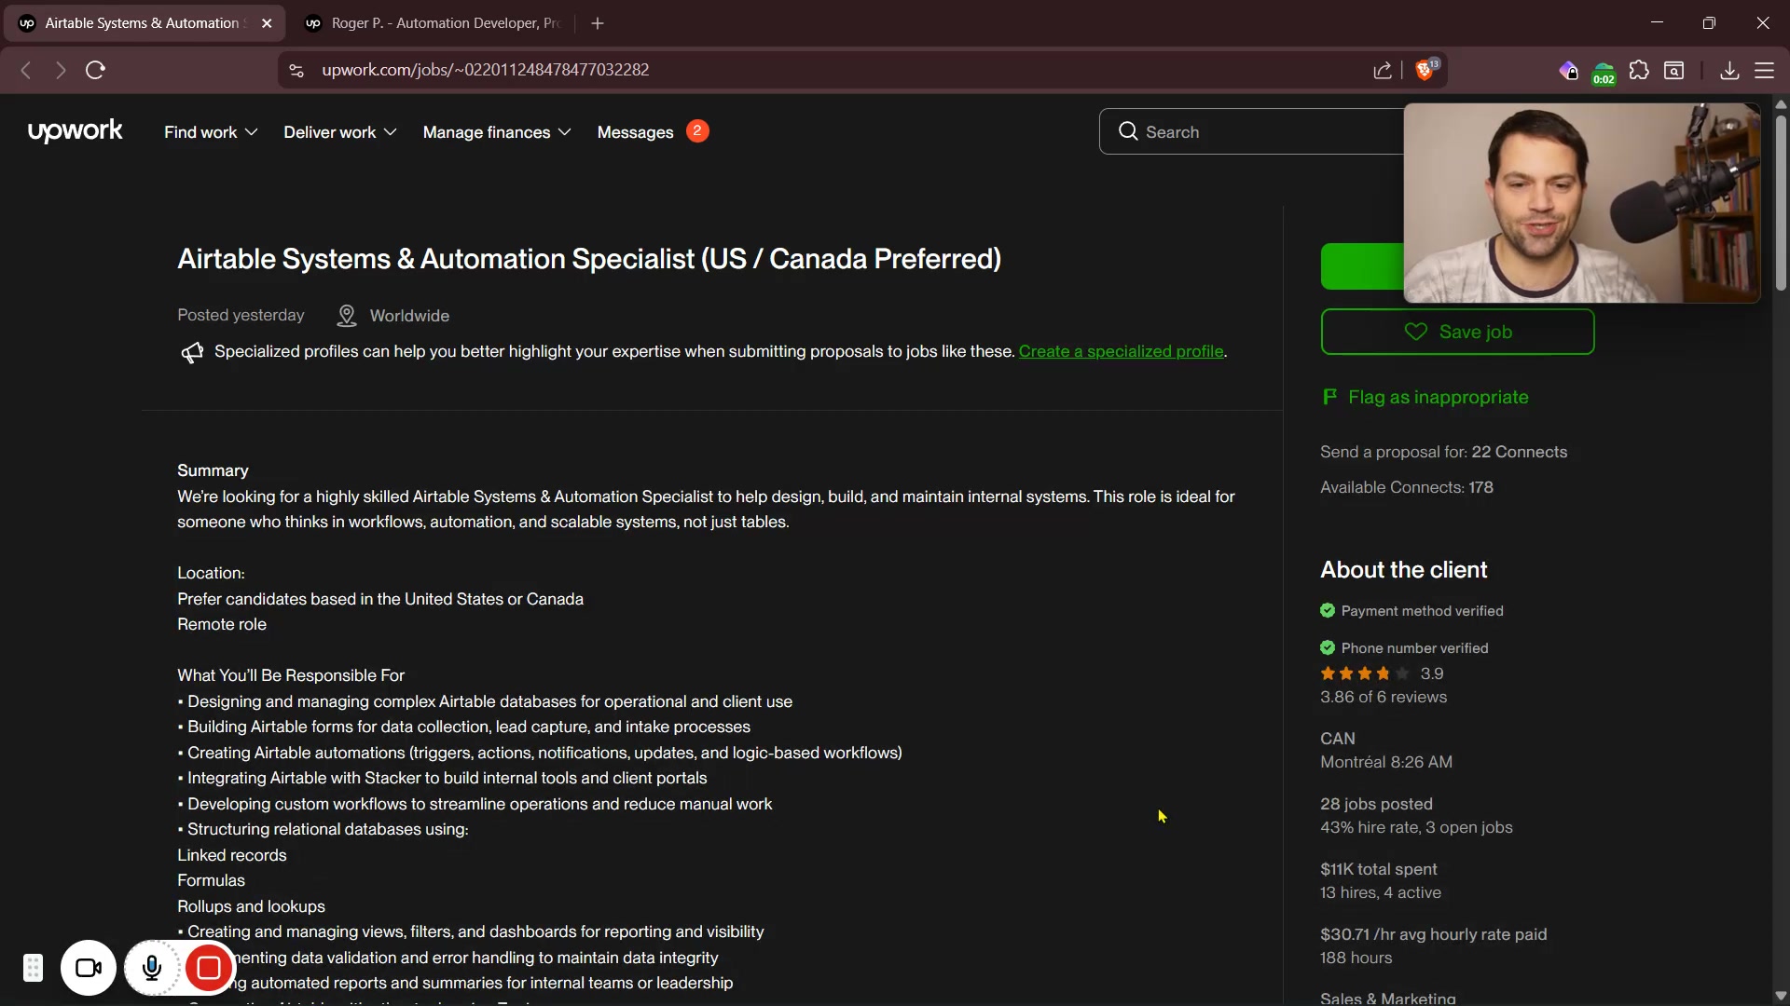Viewport: 1790px width, 1006px height.
Task: Click the site settings icon beside URL
Action: click(296, 71)
